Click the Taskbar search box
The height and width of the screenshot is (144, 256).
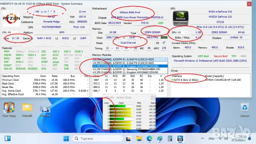(x=98, y=139)
